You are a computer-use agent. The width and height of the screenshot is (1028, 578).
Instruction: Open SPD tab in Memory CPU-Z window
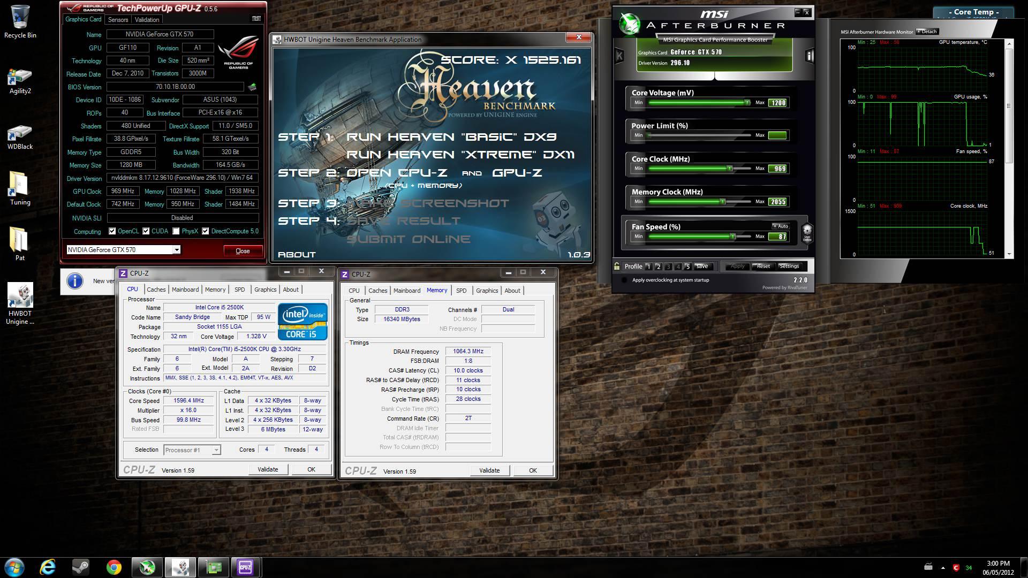[x=462, y=291]
